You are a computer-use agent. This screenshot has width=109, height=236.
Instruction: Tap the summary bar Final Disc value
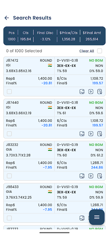(x=45, y=39)
